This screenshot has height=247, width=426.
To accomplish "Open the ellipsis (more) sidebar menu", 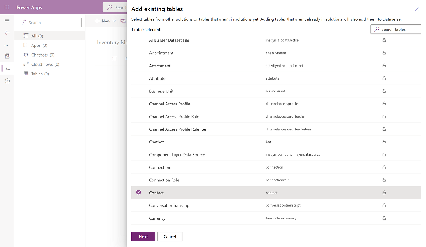I will (7, 45).
